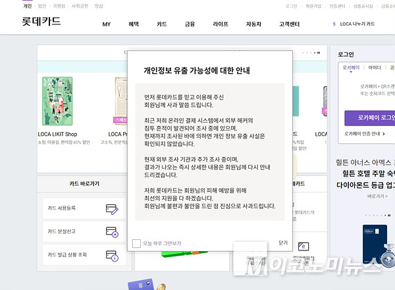This screenshot has height=290, width=395.
Task: Switch to the 사회공헌 site tab
Action: click(80, 6)
